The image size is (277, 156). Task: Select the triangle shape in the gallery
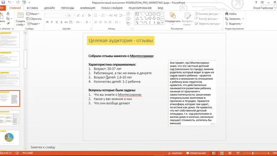(x=137, y=18)
